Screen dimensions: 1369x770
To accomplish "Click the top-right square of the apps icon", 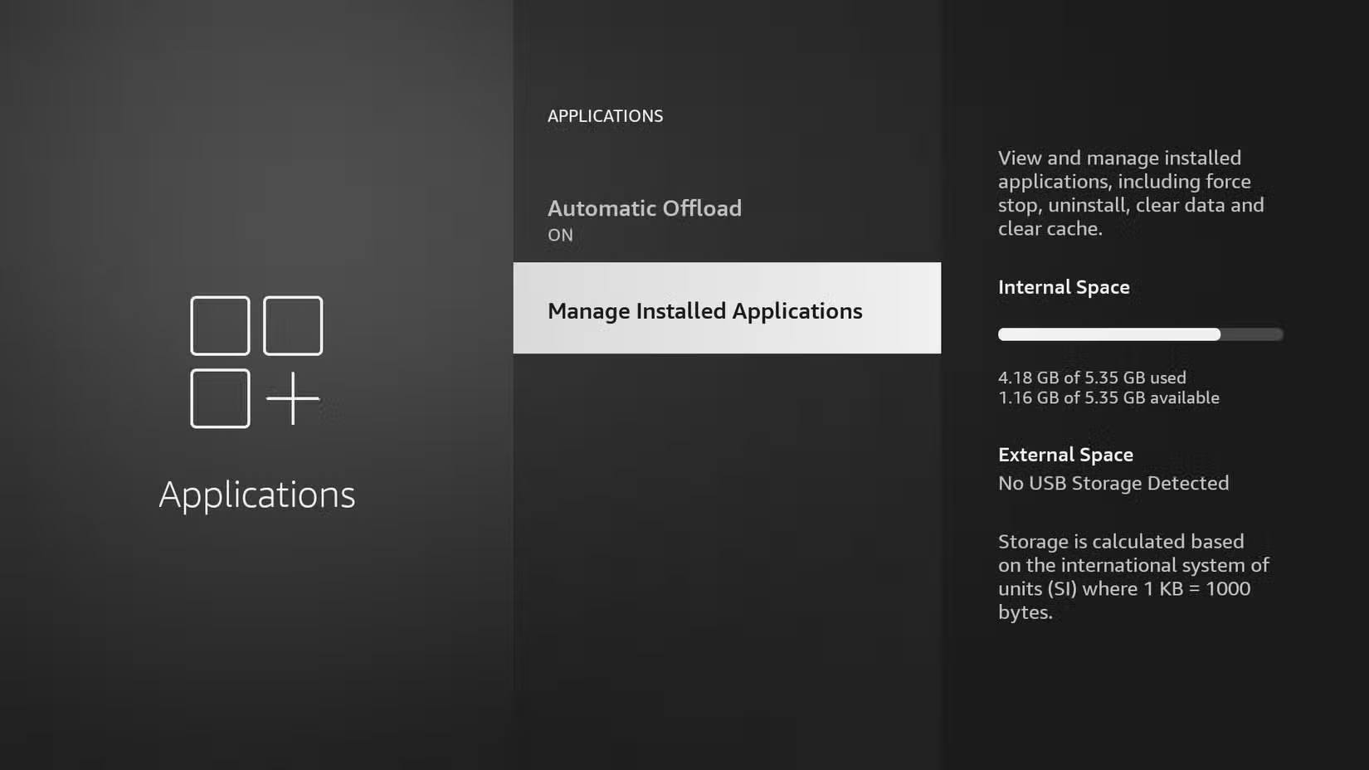I will (292, 325).
